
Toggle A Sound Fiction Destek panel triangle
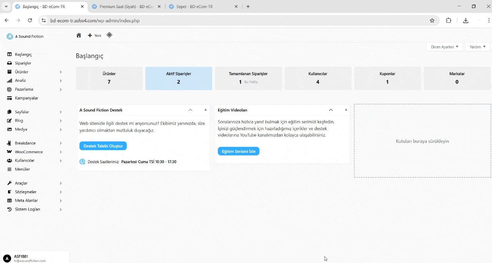[x=206, y=110]
